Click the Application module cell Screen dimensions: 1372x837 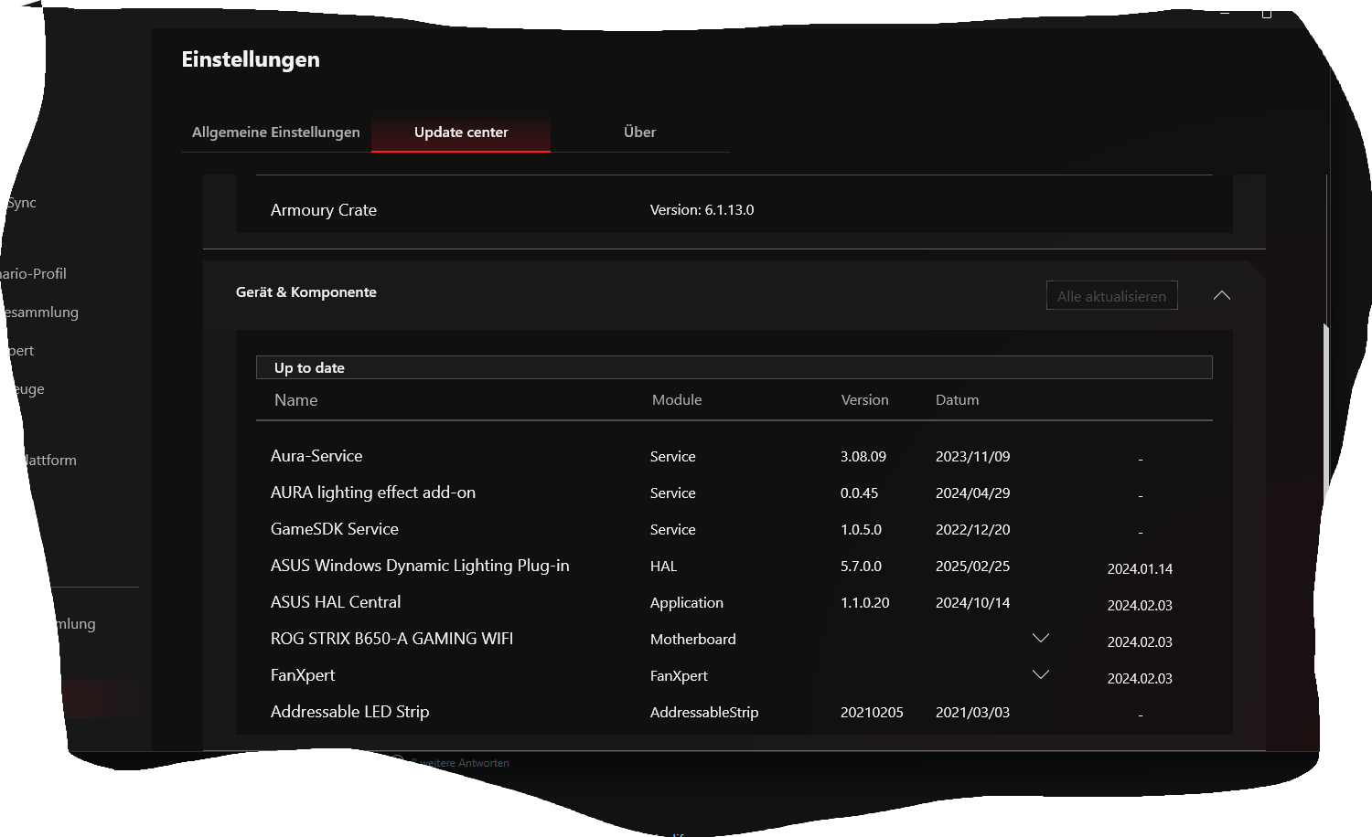click(x=686, y=603)
